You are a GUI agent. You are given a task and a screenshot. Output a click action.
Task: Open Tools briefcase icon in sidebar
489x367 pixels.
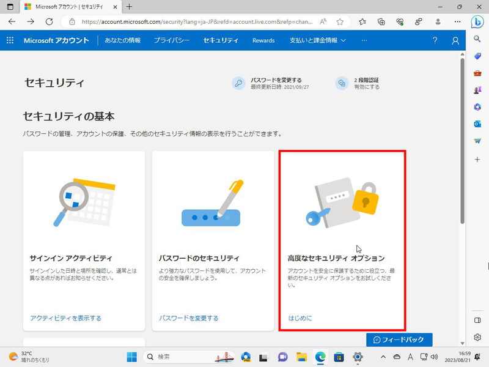(477, 73)
